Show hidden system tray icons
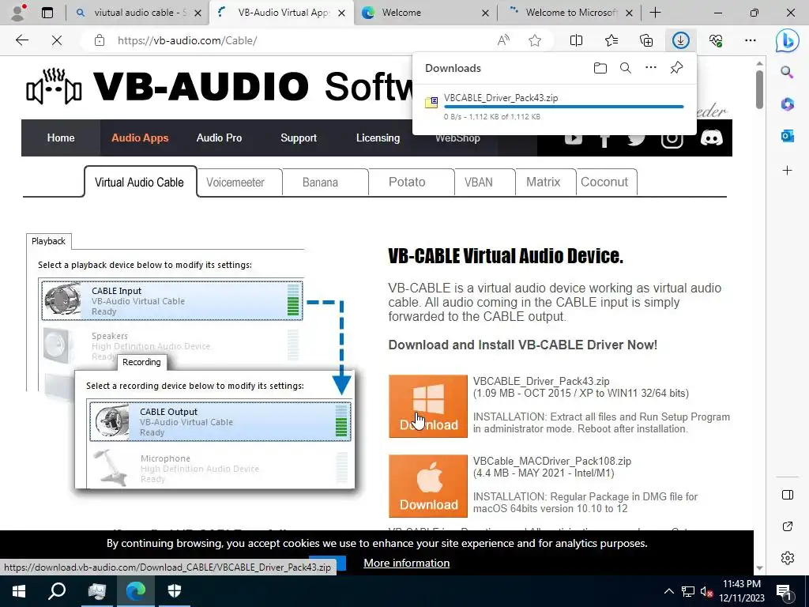The width and height of the screenshot is (809, 607). [x=668, y=591]
